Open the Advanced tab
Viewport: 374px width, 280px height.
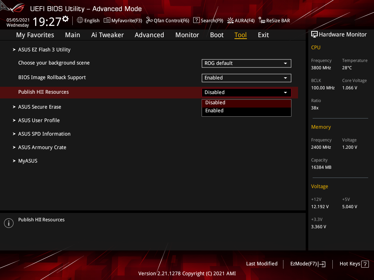tap(149, 35)
